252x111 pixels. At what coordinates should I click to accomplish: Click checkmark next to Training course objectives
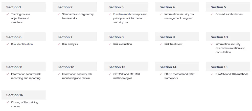tap(8, 14)
